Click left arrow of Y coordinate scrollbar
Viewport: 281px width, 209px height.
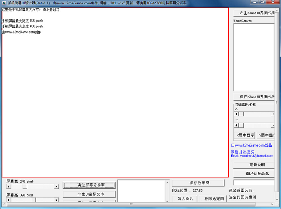coord(236,125)
